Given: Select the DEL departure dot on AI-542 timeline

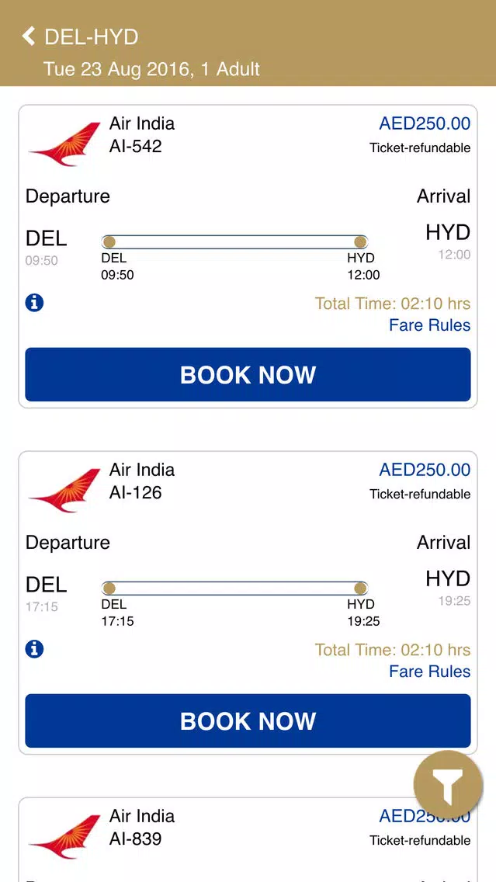Looking at the screenshot, I should pyautogui.click(x=109, y=242).
